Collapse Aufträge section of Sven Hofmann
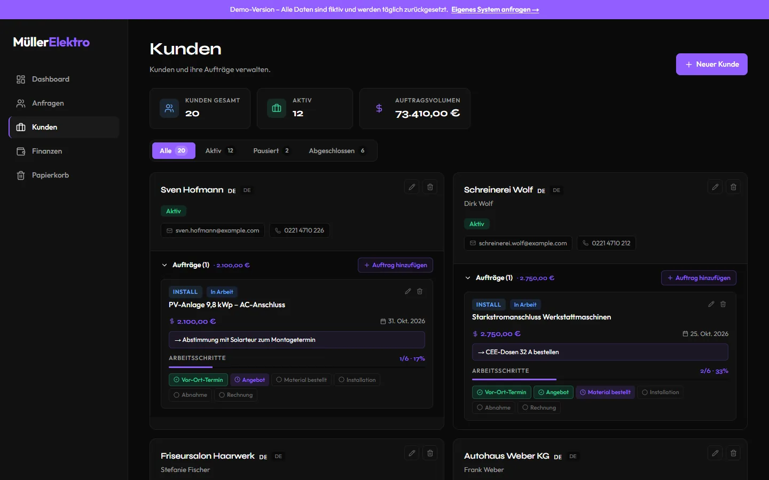Viewport: 769px width, 480px height. coord(164,265)
